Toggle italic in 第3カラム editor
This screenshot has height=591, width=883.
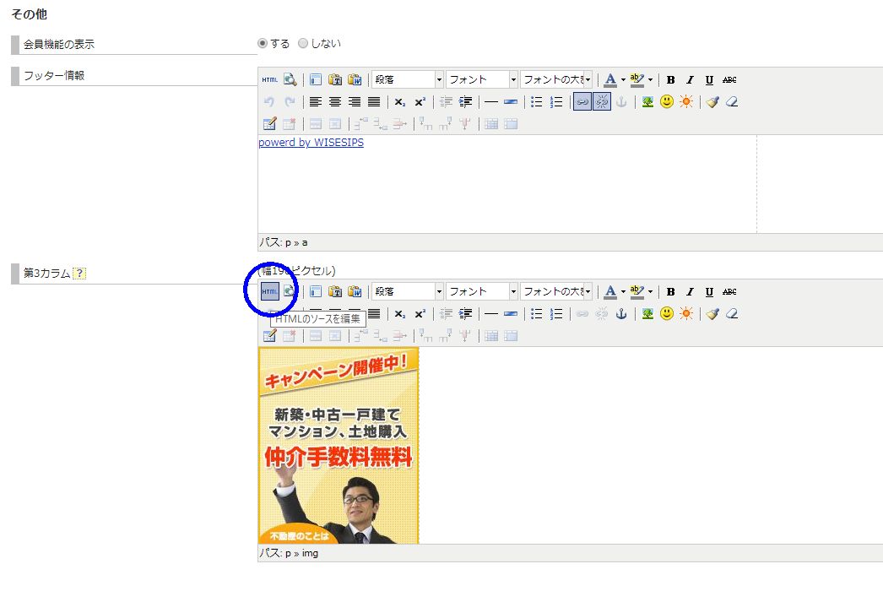tap(690, 292)
